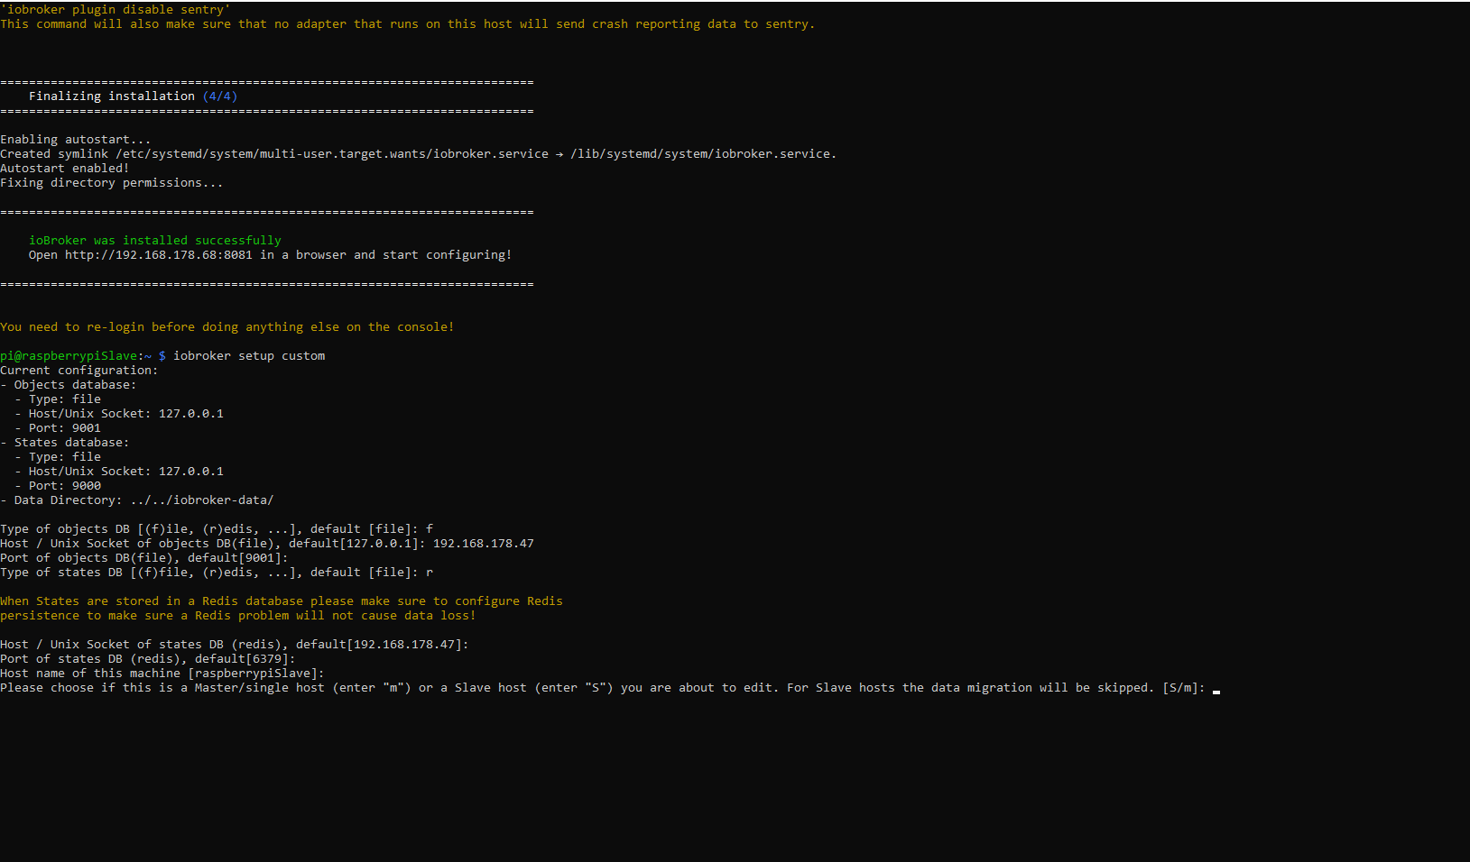This screenshot has height=862, width=1470.
Task: Click the typed command 'iobroker setup custom'
Action: 249,356
